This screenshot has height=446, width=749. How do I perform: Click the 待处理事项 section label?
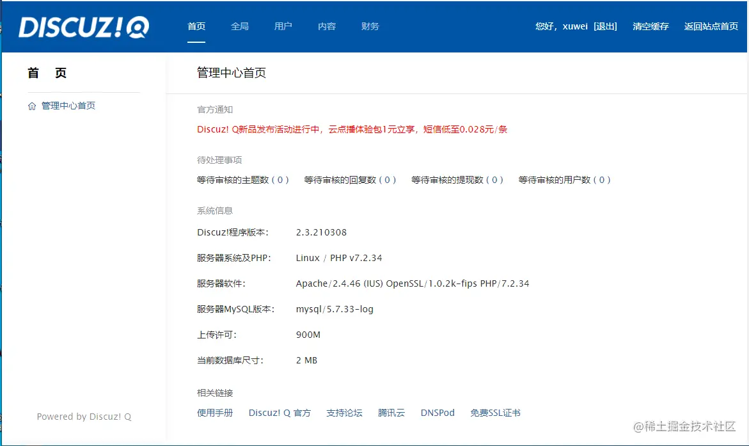pyautogui.click(x=219, y=160)
